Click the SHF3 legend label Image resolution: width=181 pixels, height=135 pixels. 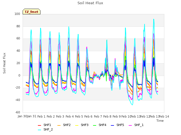click(85, 125)
